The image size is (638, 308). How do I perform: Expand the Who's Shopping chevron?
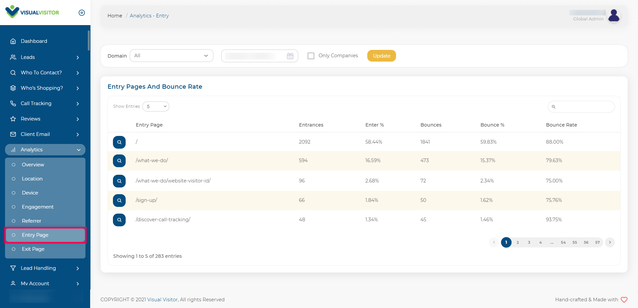click(78, 88)
